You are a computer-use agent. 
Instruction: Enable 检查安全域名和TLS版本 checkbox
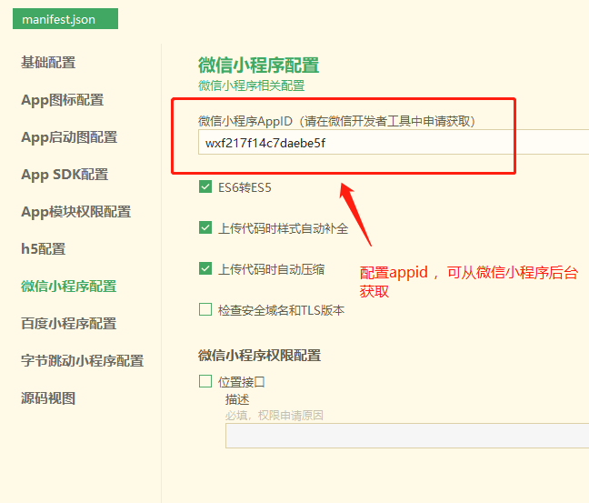tap(205, 309)
